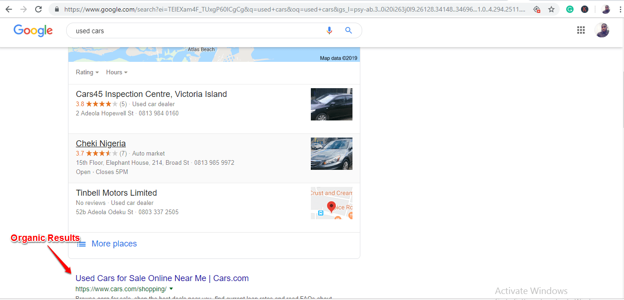Open 'Used Cars for Sale Online Near Me | Cars.com'

[162, 278]
